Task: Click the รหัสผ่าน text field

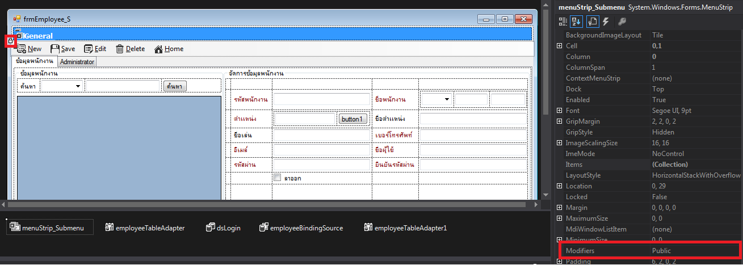Action: (322, 165)
